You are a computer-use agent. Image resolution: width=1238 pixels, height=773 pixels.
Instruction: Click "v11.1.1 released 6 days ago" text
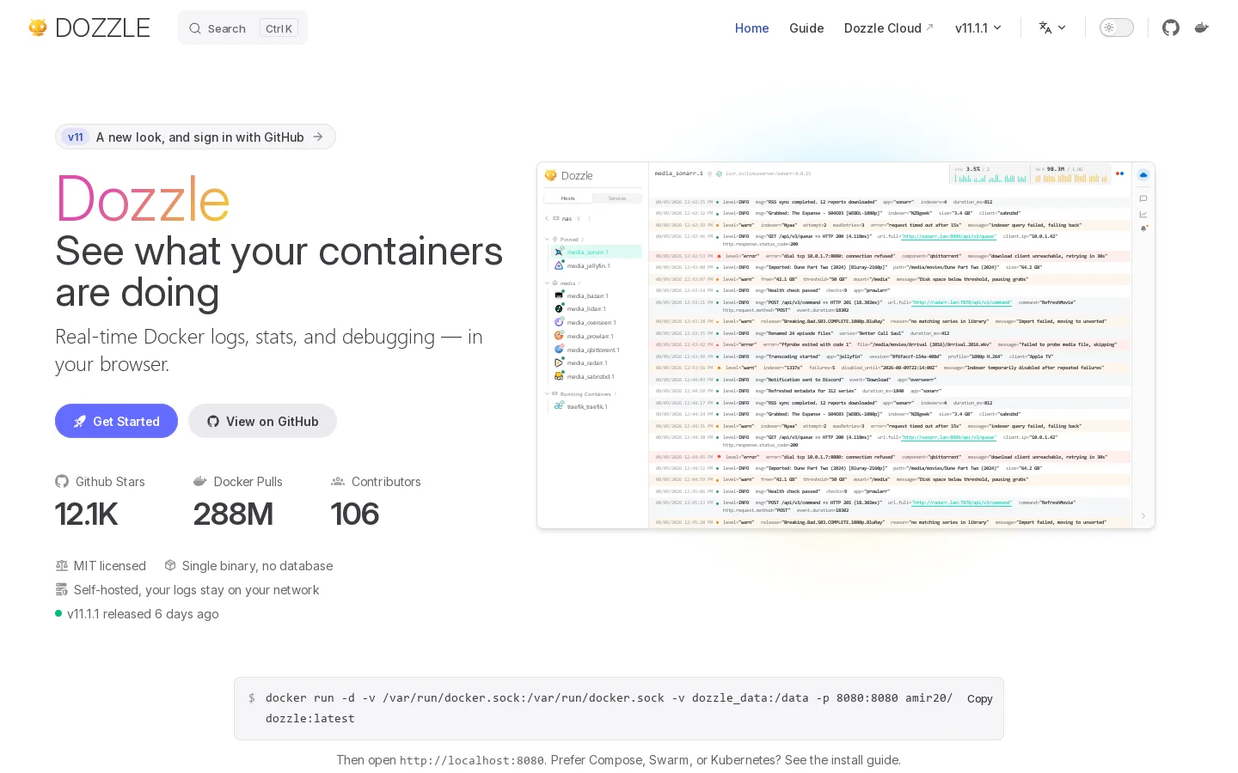(x=143, y=614)
